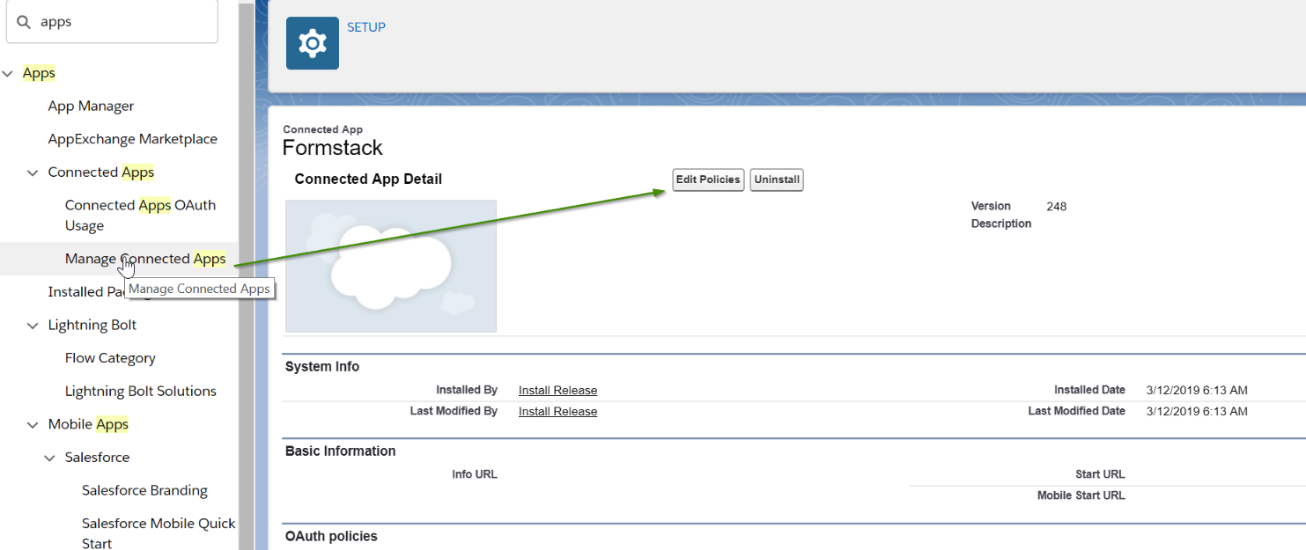Image resolution: width=1306 pixels, height=550 pixels.
Task: Select Manage Connected Apps item
Action: click(x=145, y=259)
